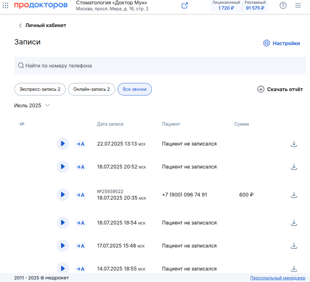310x282 pixels.
Task: Download recording of 18.07.2025 18:54 call
Action: (294, 223)
